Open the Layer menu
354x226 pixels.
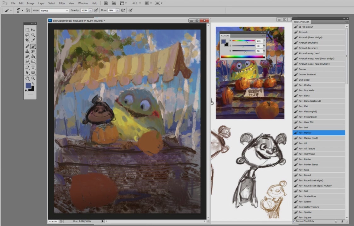(41, 3)
